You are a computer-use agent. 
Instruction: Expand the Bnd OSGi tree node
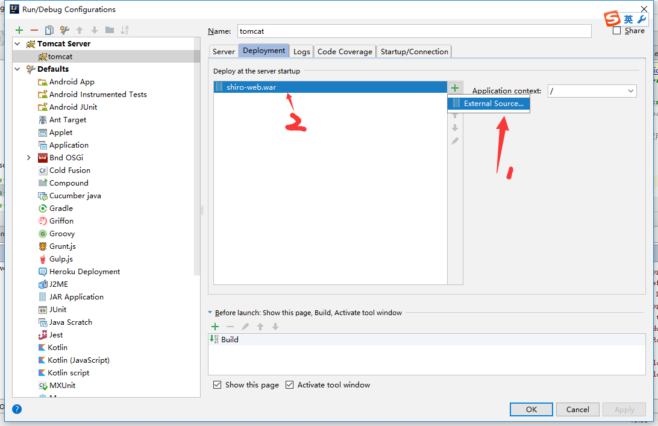click(x=28, y=158)
